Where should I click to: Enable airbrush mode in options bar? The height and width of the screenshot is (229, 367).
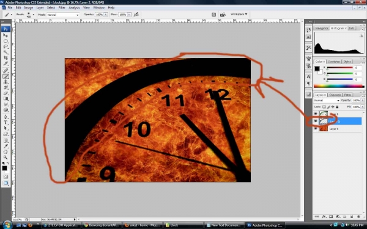pos(136,15)
